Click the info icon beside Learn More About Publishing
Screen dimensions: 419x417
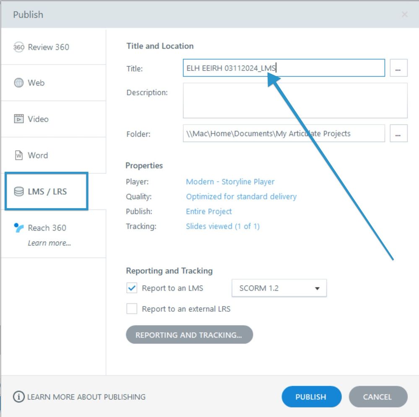(x=18, y=397)
